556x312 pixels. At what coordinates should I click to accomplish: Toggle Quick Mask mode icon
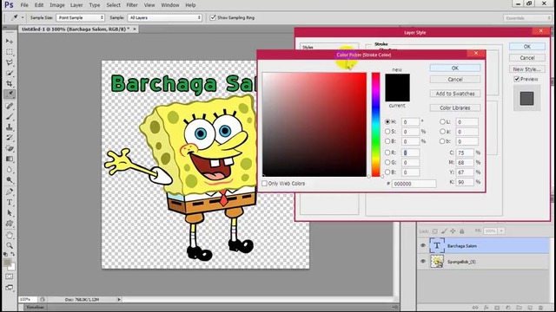10,276
